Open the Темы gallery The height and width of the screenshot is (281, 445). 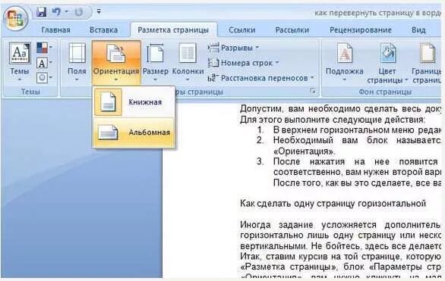tap(20, 61)
